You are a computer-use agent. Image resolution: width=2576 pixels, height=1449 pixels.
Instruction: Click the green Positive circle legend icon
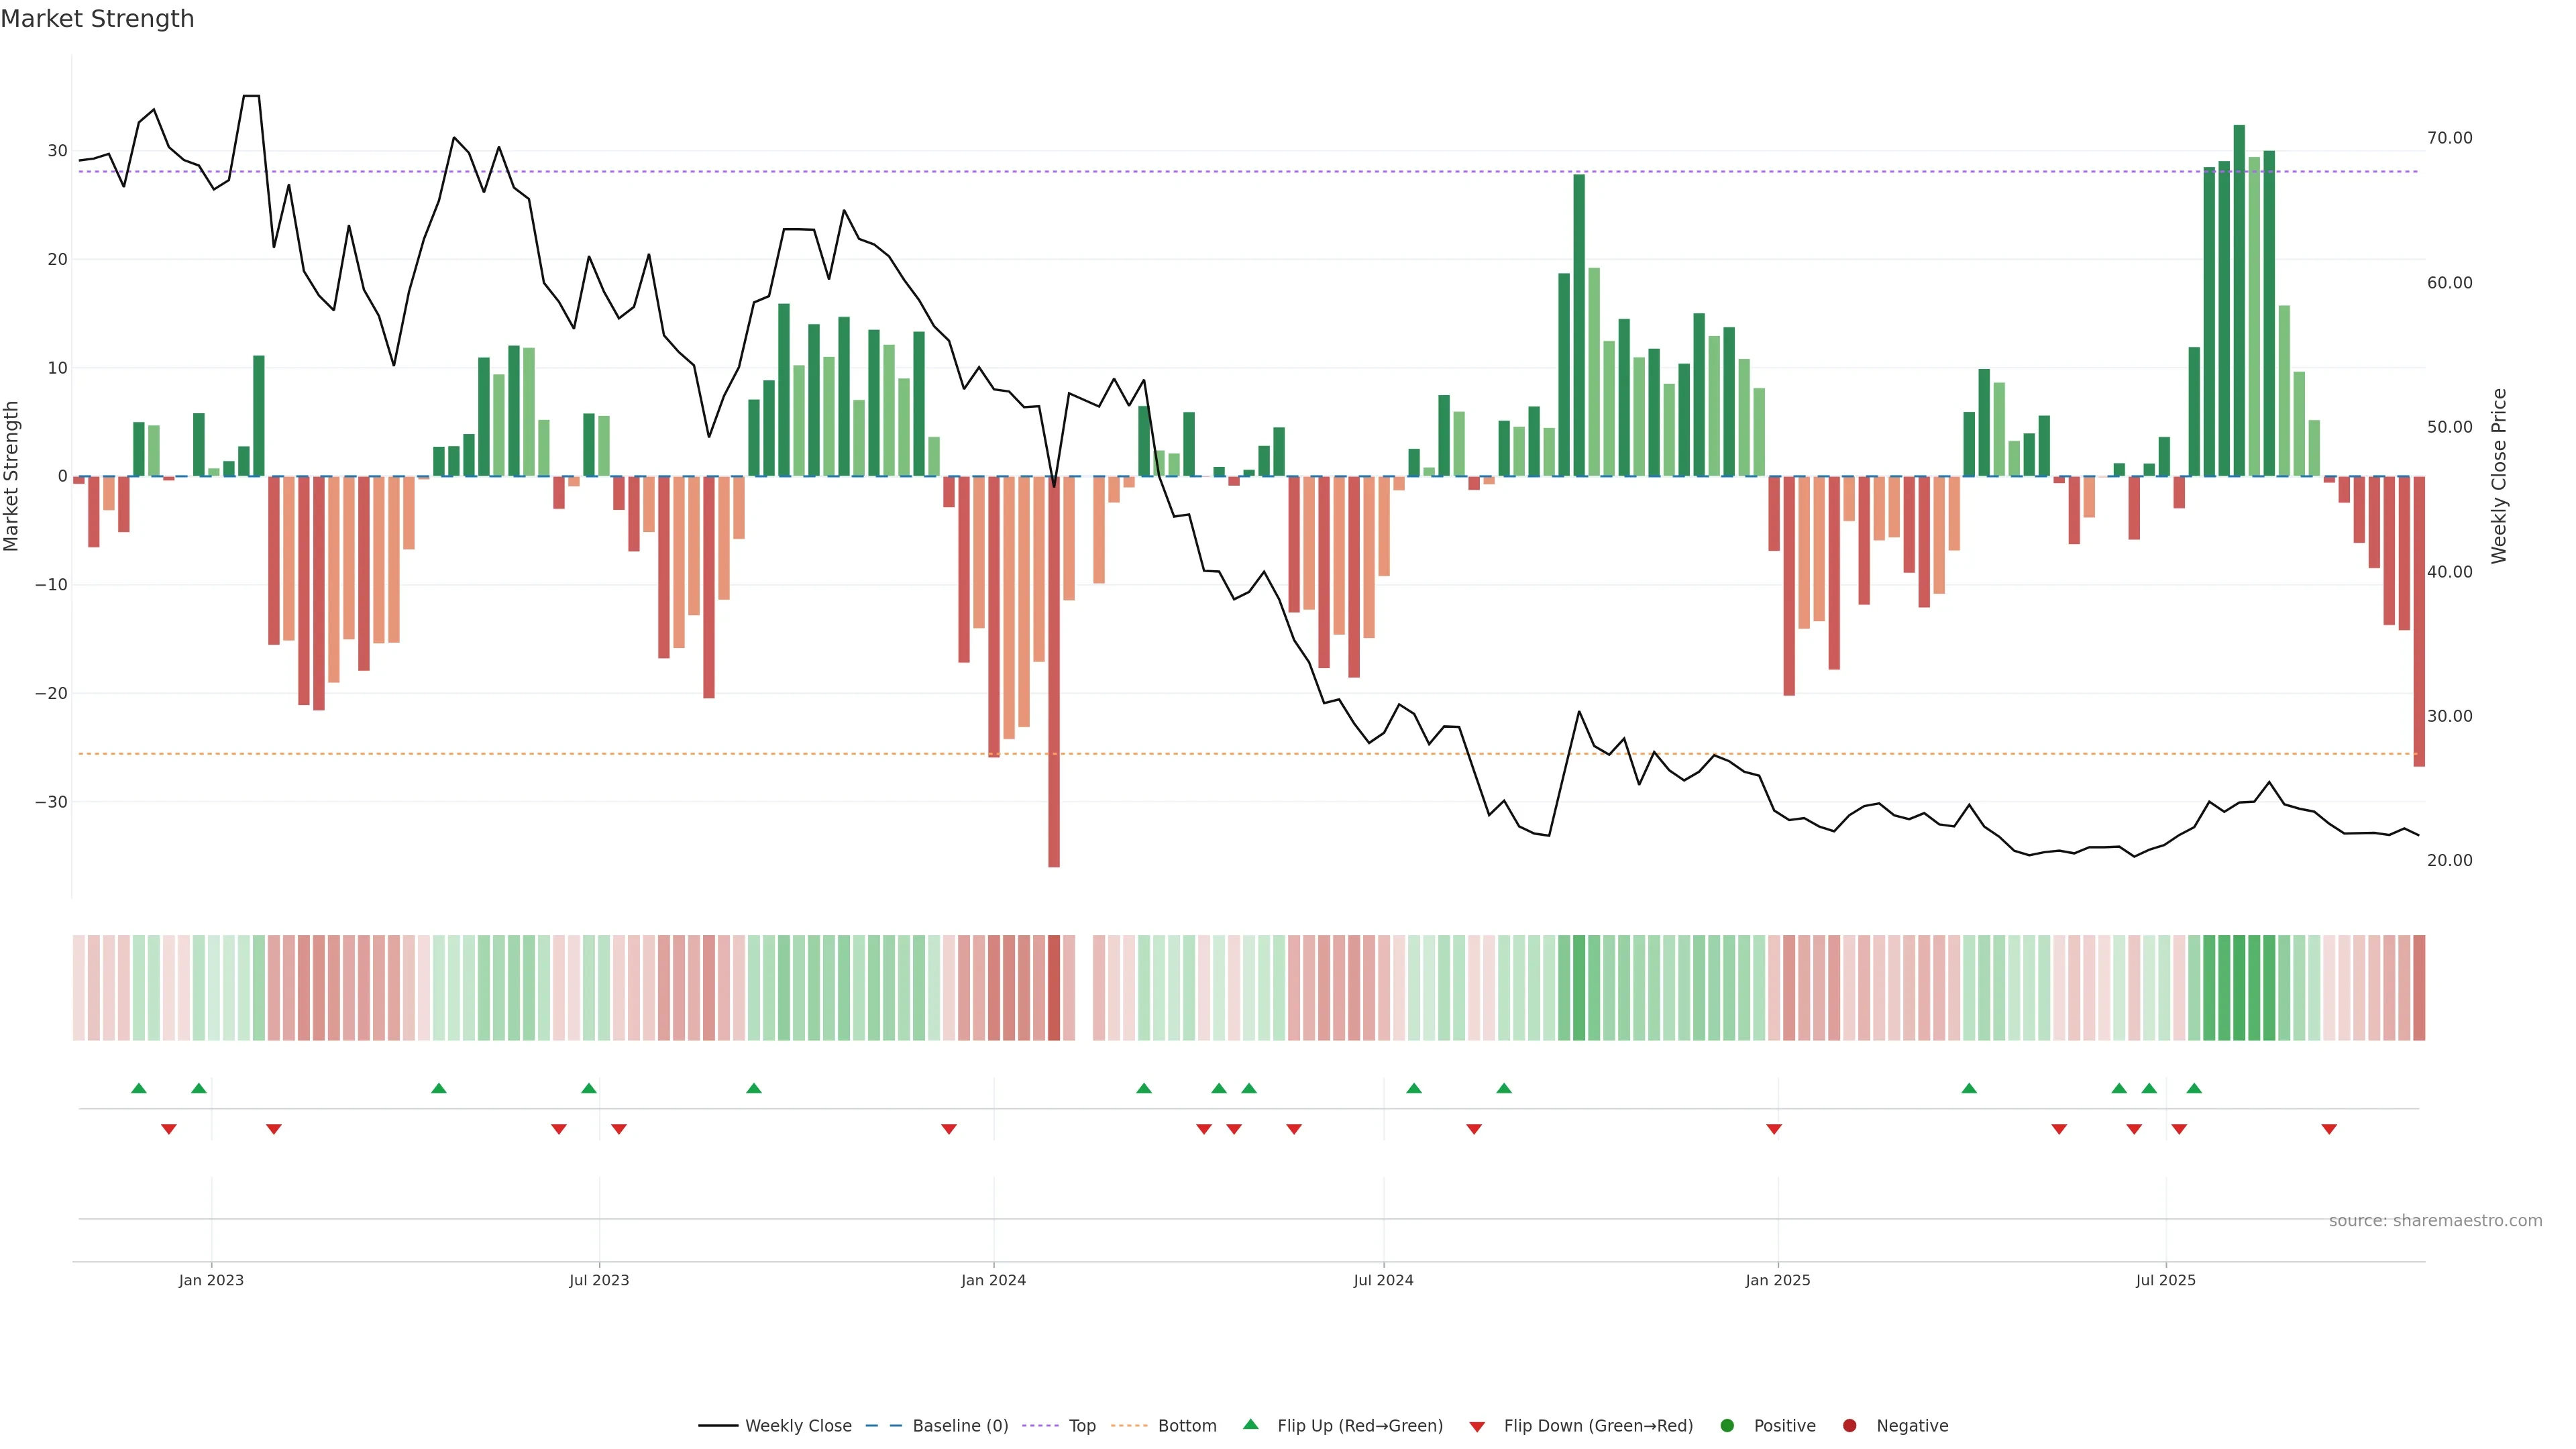coord(1727,1426)
